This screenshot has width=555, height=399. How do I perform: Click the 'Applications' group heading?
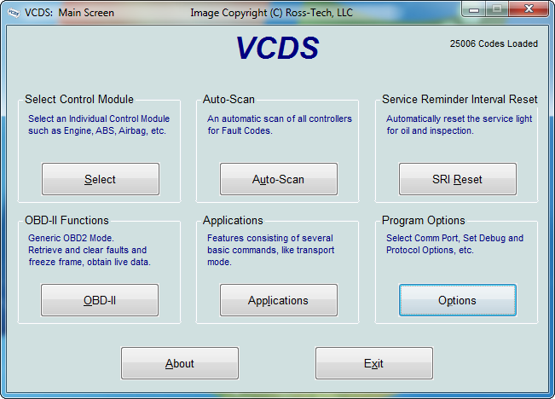(x=233, y=221)
